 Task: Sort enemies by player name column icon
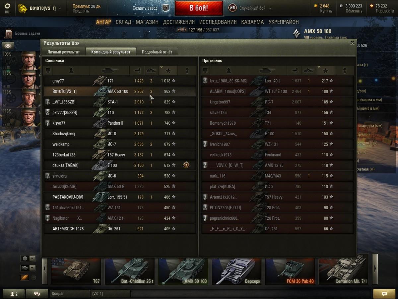229,70
